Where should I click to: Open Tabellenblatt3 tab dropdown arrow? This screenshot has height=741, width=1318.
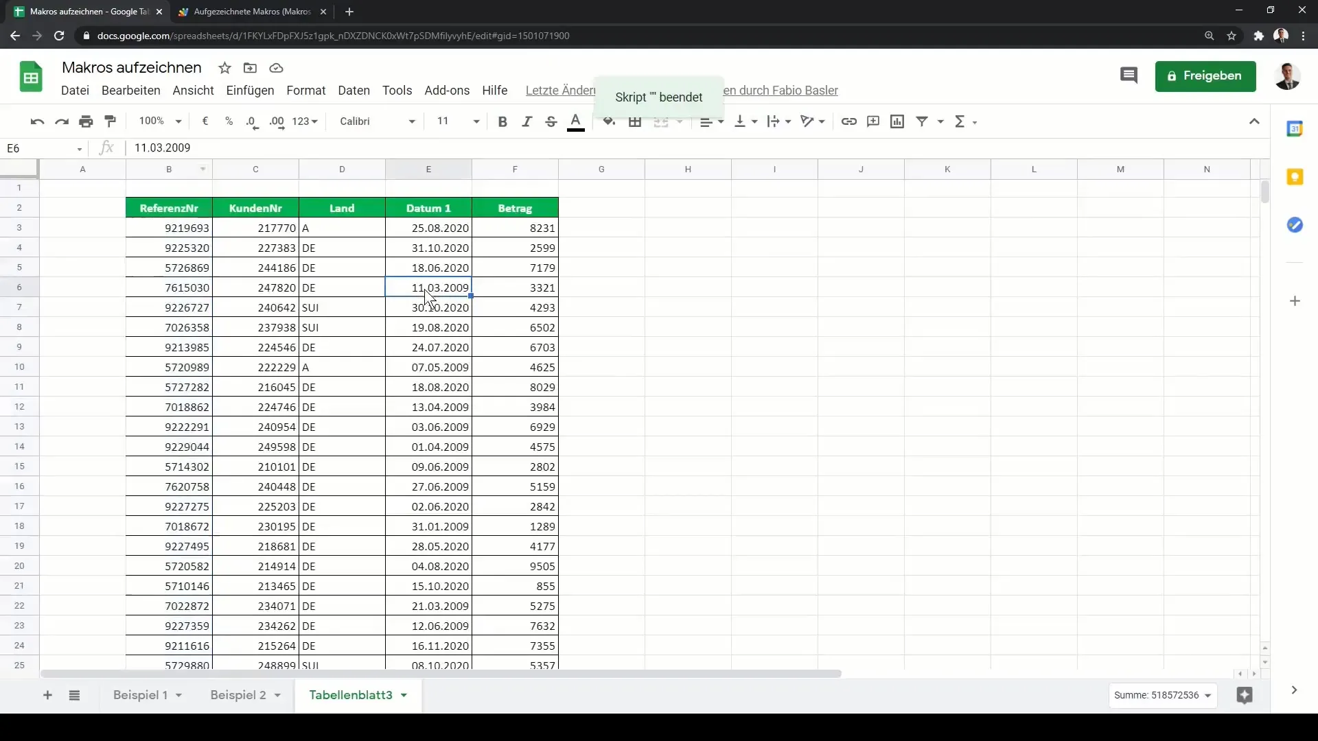[x=404, y=695]
